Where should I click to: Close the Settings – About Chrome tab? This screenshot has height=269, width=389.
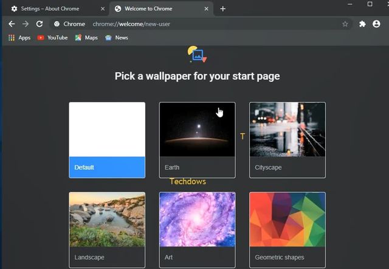point(102,9)
